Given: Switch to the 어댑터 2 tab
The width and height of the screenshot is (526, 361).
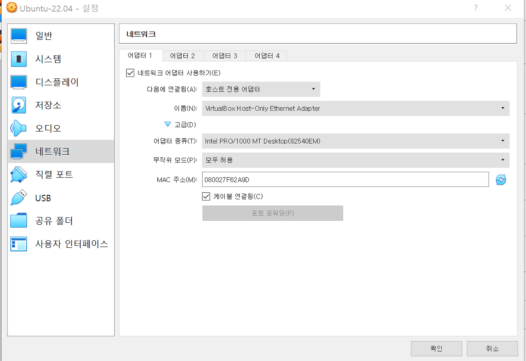Looking at the screenshot, I should (x=182, y=56).
